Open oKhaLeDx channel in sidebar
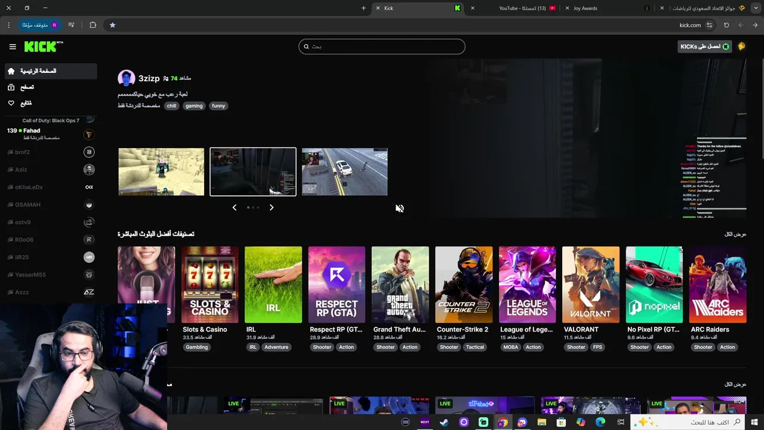 tap(50, 187)
